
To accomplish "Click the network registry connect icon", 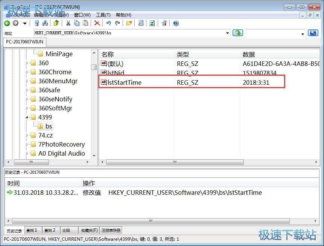I will [x=45, y=23].
